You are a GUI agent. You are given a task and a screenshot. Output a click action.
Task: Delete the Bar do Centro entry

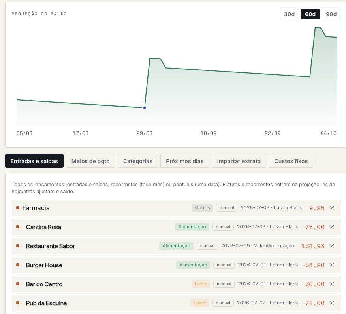[332, 284]
